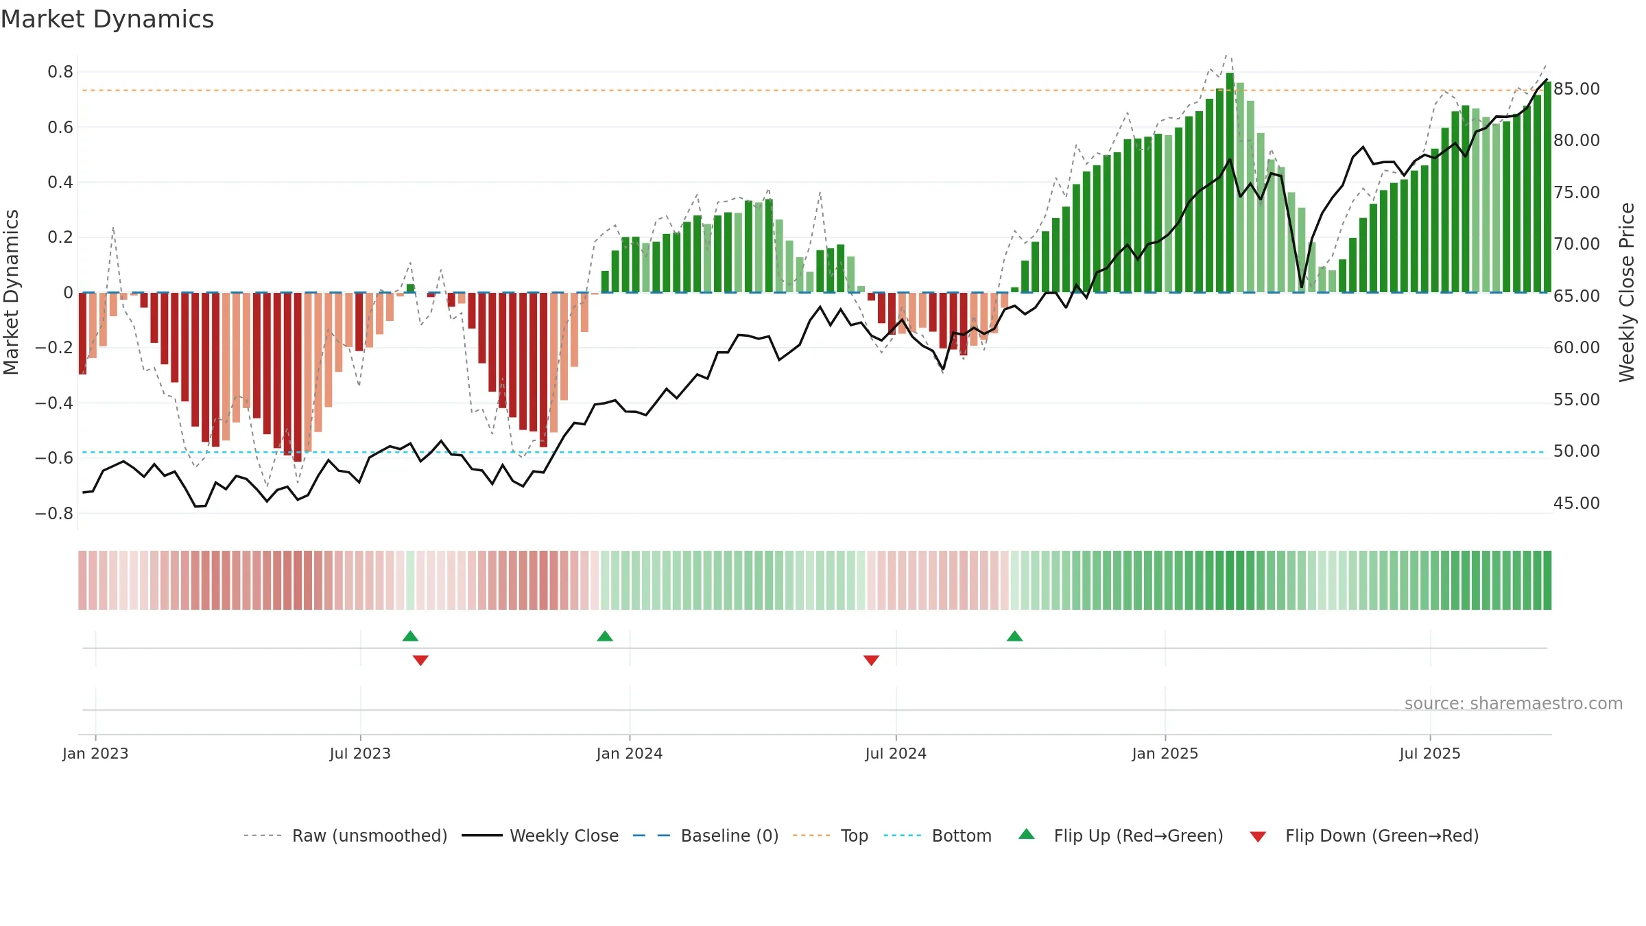Image resolution: width=1646 pixels, height=926 pixels.
Task: Click the Jul 2025 x-axis label
Action: tap(1430, 753)
